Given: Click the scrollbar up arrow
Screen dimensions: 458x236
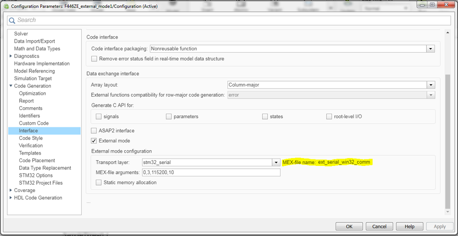Looking at the screenshot, I should point(447,33).
